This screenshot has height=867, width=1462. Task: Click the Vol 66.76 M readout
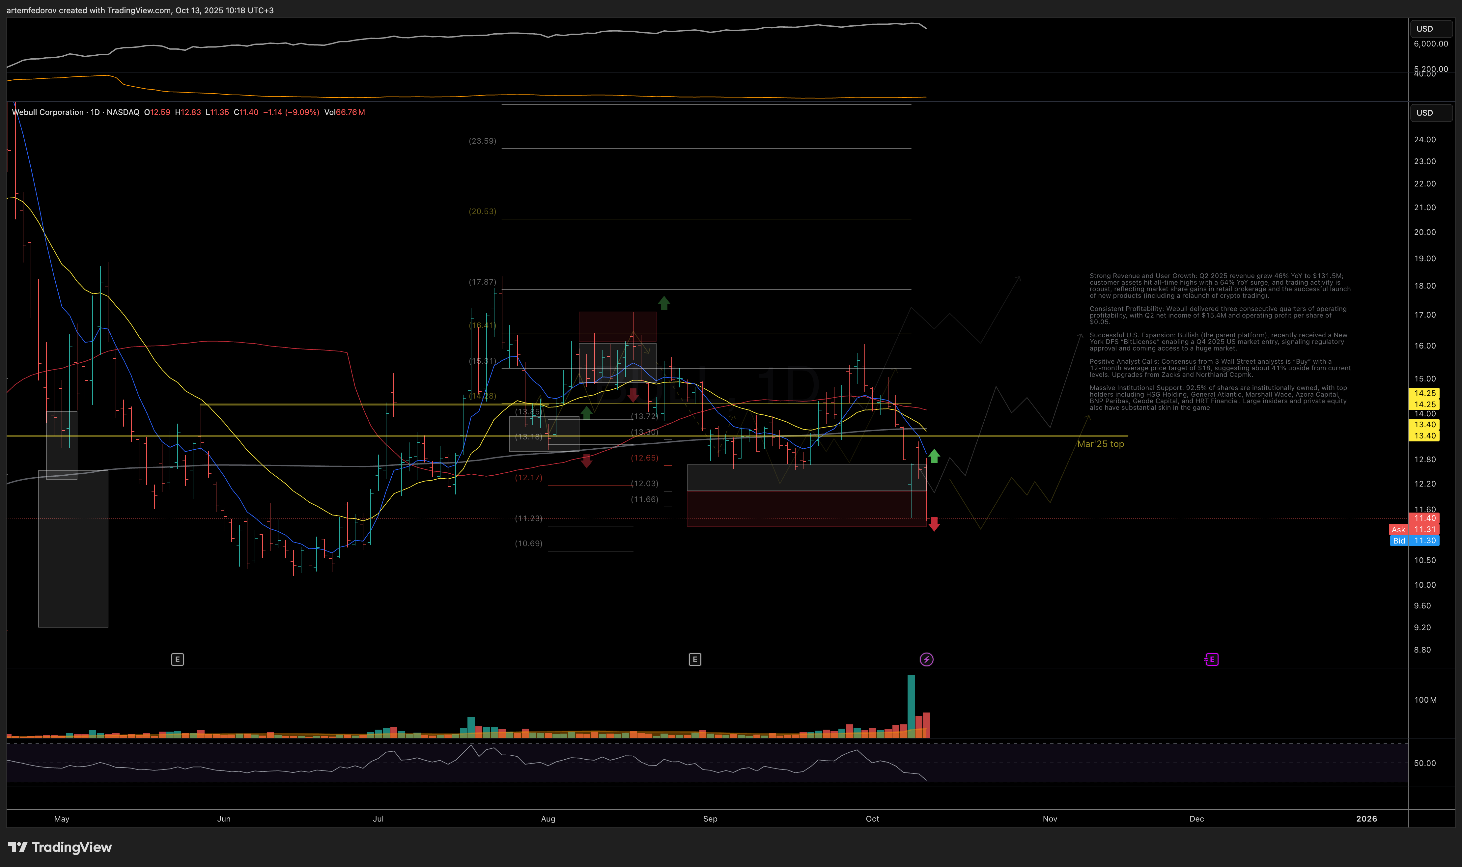(x=345, y=112)
